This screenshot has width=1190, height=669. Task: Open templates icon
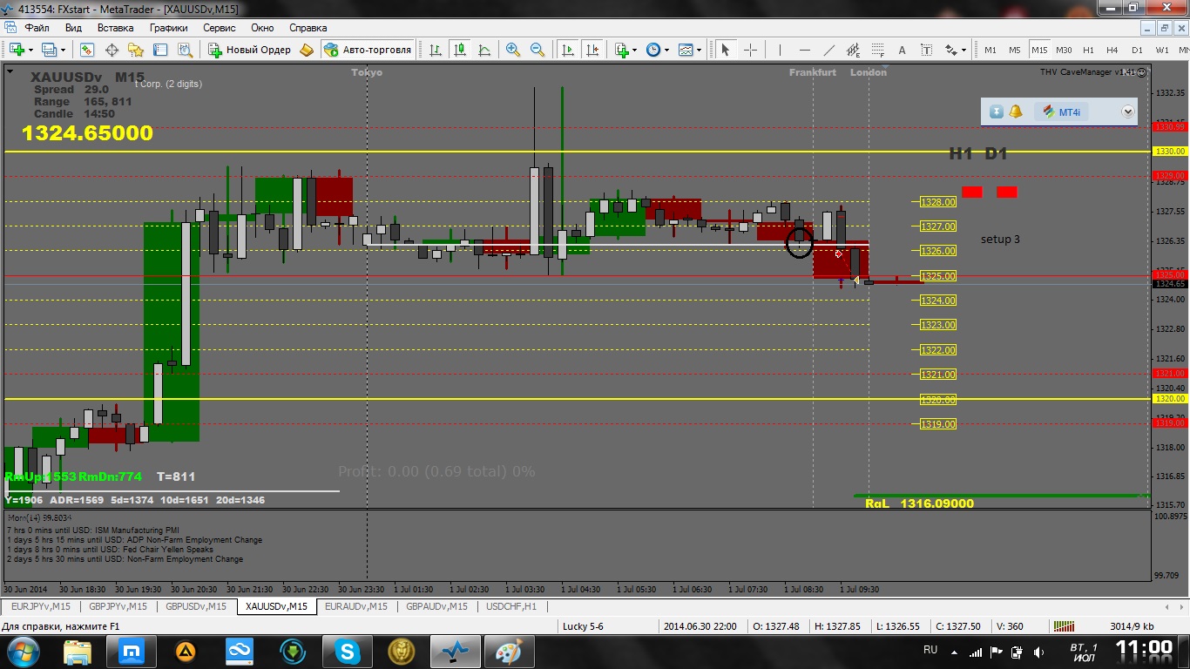click(686, 50)
